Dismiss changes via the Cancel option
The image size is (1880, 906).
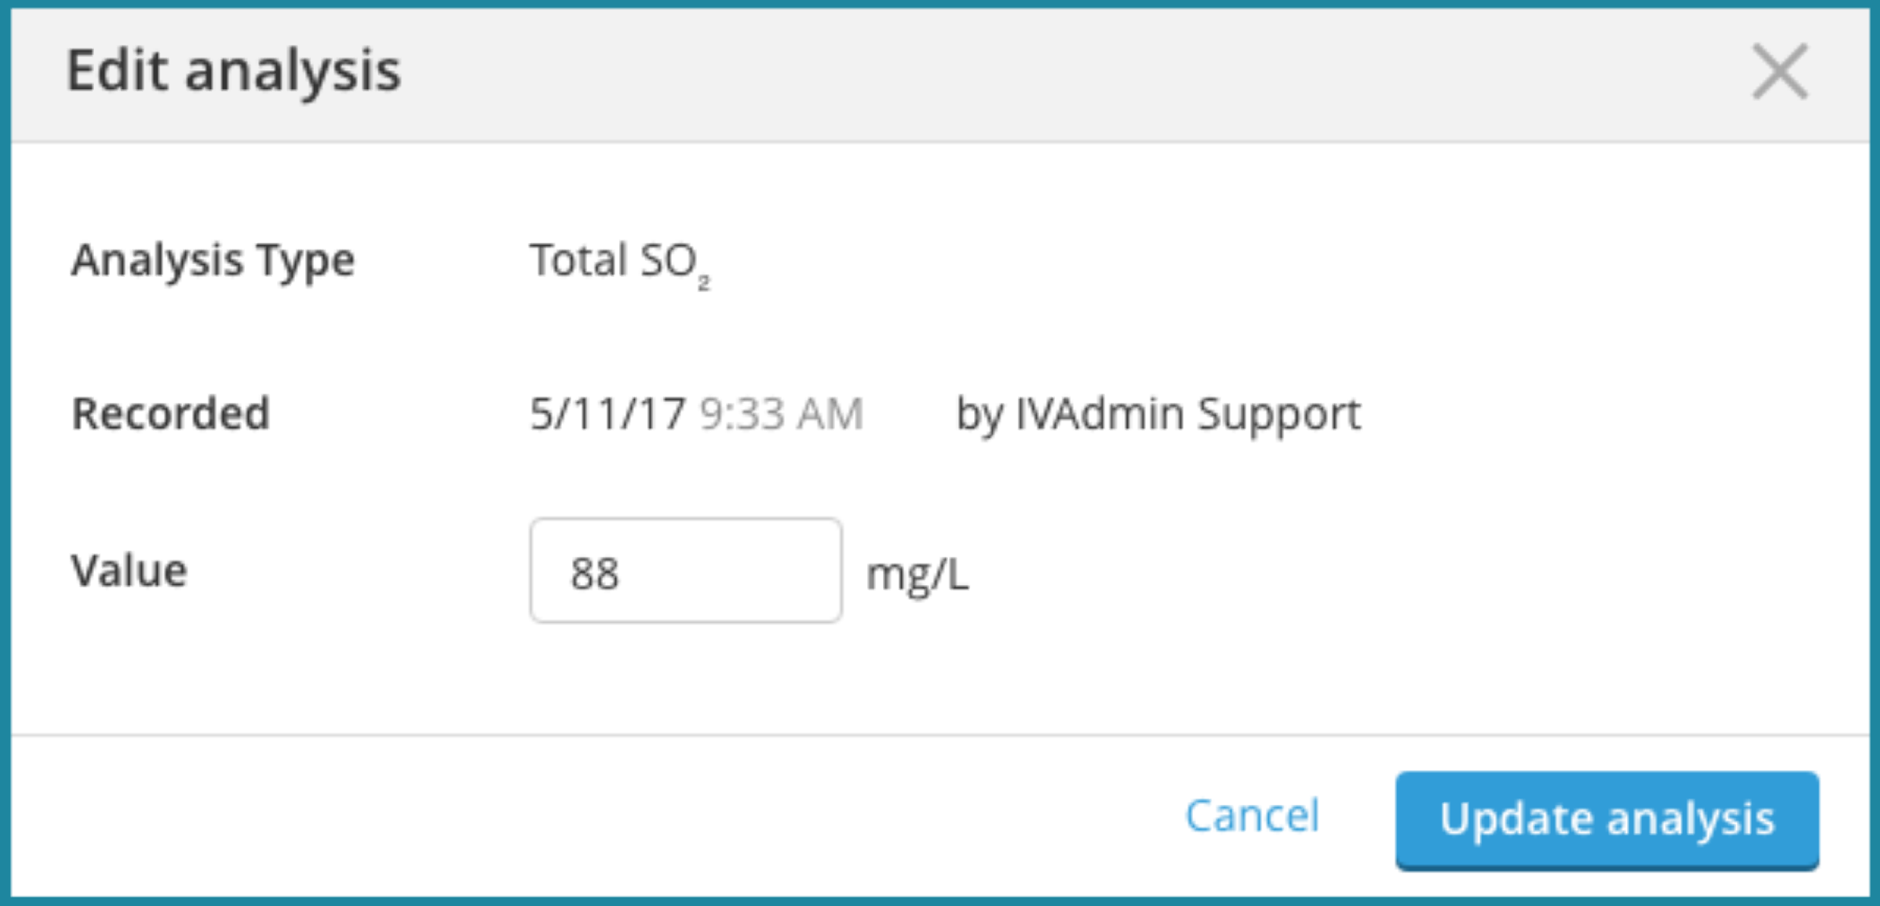[x=1252, y=817]
